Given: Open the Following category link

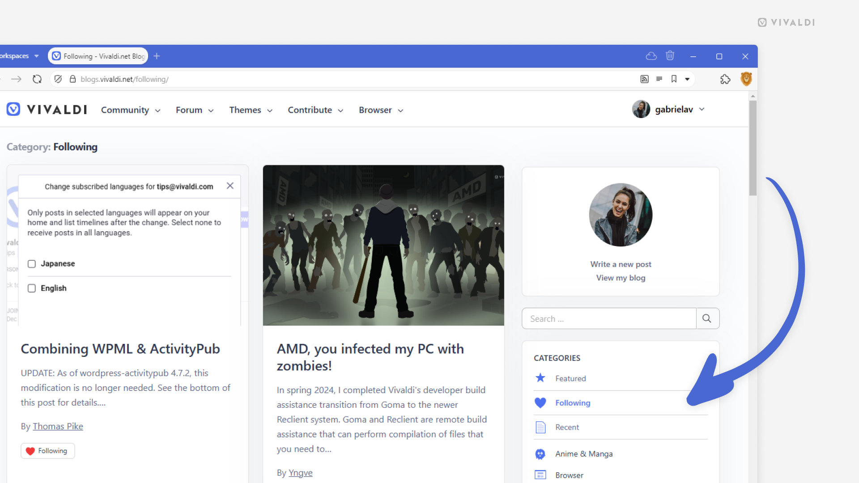Looking at the screenshot, I should point(573,403).
